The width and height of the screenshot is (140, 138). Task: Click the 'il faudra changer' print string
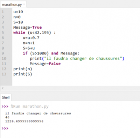(83, 58)
